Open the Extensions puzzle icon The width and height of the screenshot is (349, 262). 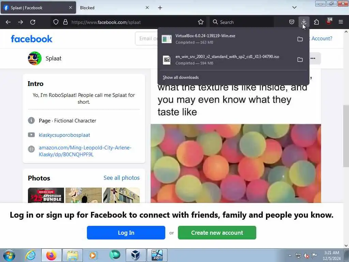(316, 22)
